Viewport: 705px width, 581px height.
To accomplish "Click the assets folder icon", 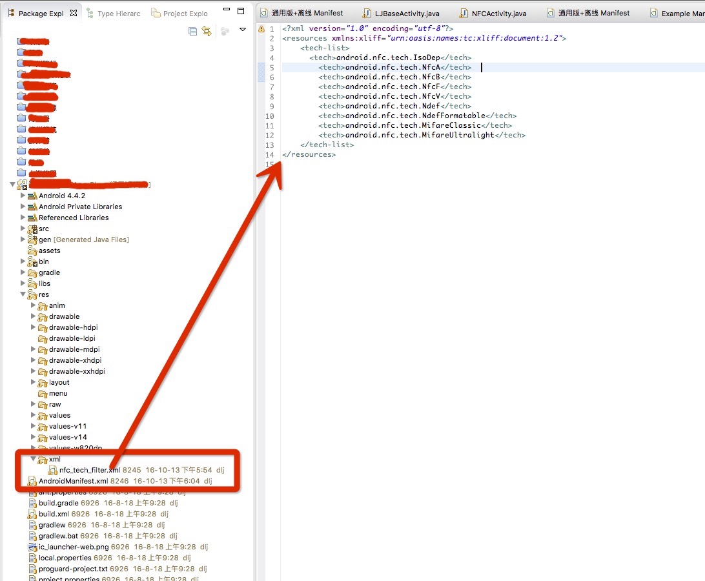I will click(32, 250).
